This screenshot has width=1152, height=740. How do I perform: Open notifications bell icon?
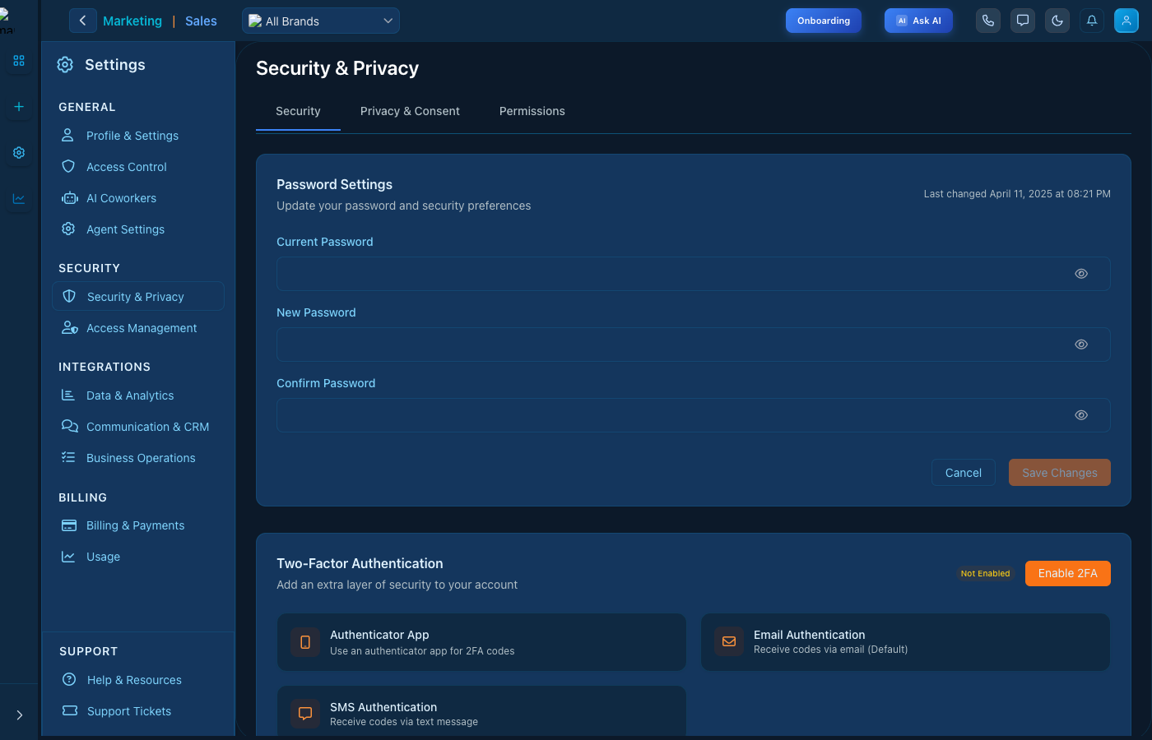pos(1092,21)
